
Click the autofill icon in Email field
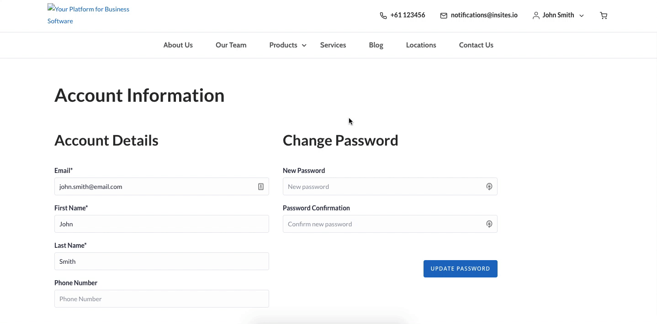click(x=261, y=187)
